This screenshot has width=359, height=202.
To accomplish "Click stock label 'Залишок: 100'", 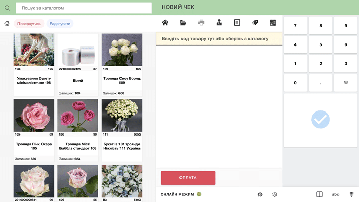I will 70,93.
